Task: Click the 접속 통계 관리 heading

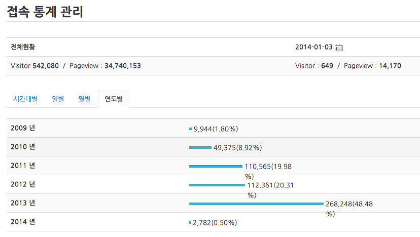Action: click(x=45, y=11)
